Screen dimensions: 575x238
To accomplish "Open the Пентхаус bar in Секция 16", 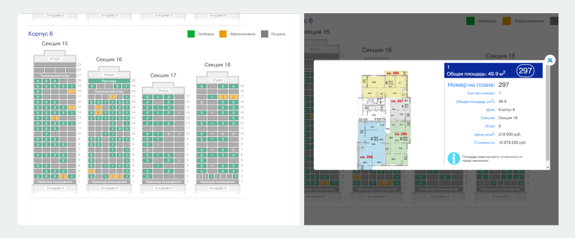I will tap(109, 80).
